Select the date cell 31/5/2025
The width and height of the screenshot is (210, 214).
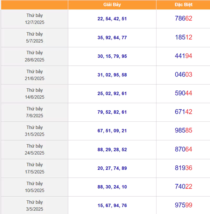34,131
